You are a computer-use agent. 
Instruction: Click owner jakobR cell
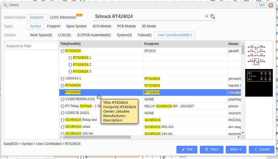(x=234, y=51)
